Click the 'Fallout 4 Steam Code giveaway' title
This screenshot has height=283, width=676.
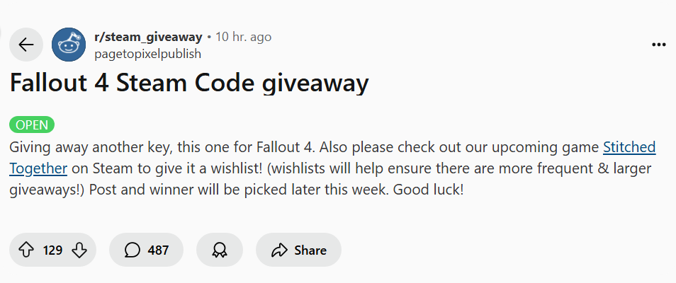pyautogui.click(x=189, y=83)
